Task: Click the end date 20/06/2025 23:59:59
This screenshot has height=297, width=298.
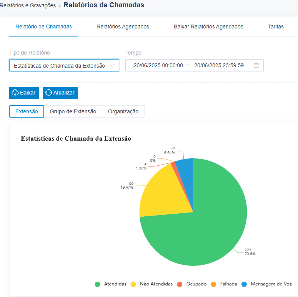Action: click(x=219, y=65)
